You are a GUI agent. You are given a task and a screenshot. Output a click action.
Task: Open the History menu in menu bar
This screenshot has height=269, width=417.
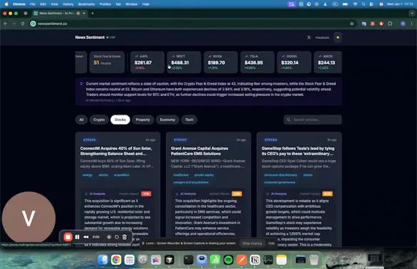tap(68, 4)
